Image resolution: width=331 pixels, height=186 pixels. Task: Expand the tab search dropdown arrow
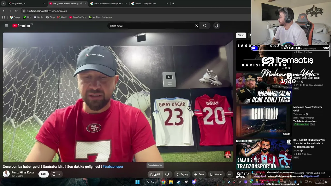(3, 4)
